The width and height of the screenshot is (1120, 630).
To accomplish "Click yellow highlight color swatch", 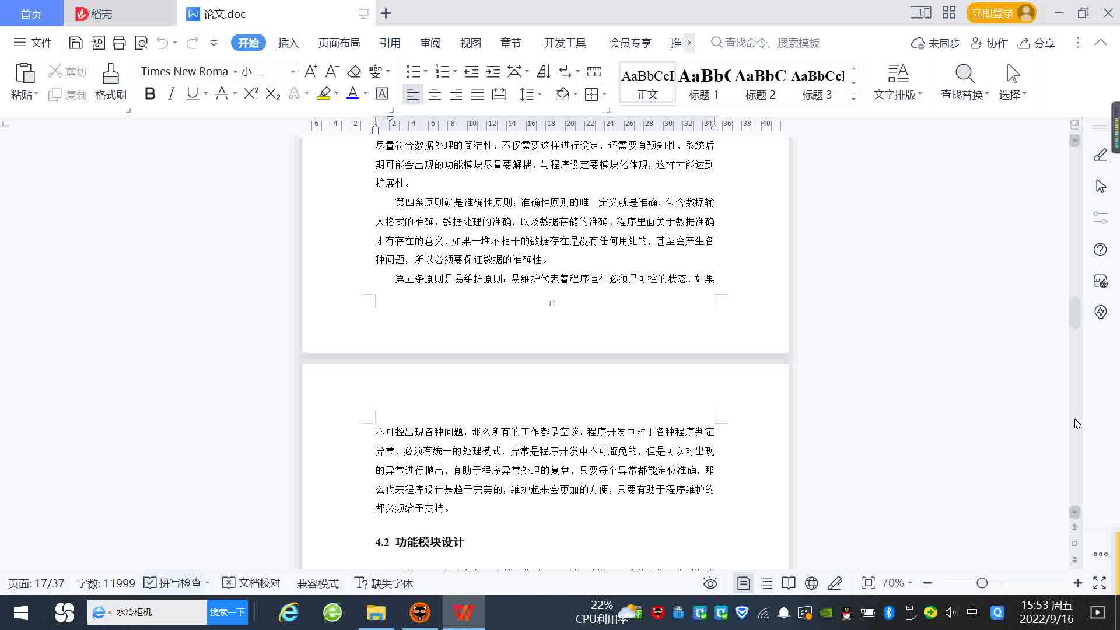I will point(324,94).
